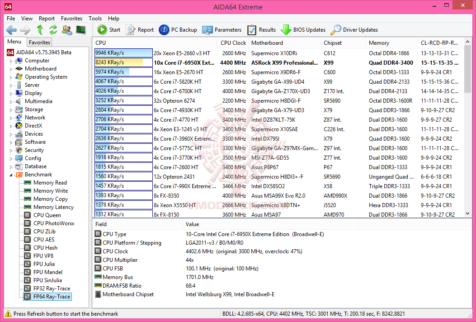Check for BIOS Updates
Screen dimensions: 476x322
[303, 30]
